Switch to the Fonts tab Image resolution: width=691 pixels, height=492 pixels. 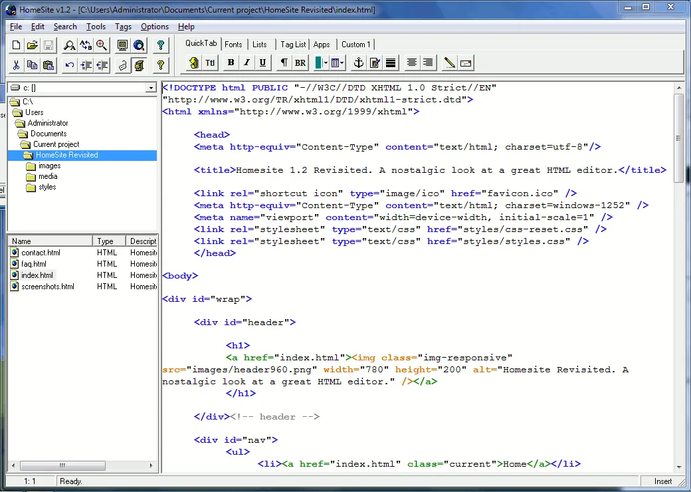[x=233, y=44]
